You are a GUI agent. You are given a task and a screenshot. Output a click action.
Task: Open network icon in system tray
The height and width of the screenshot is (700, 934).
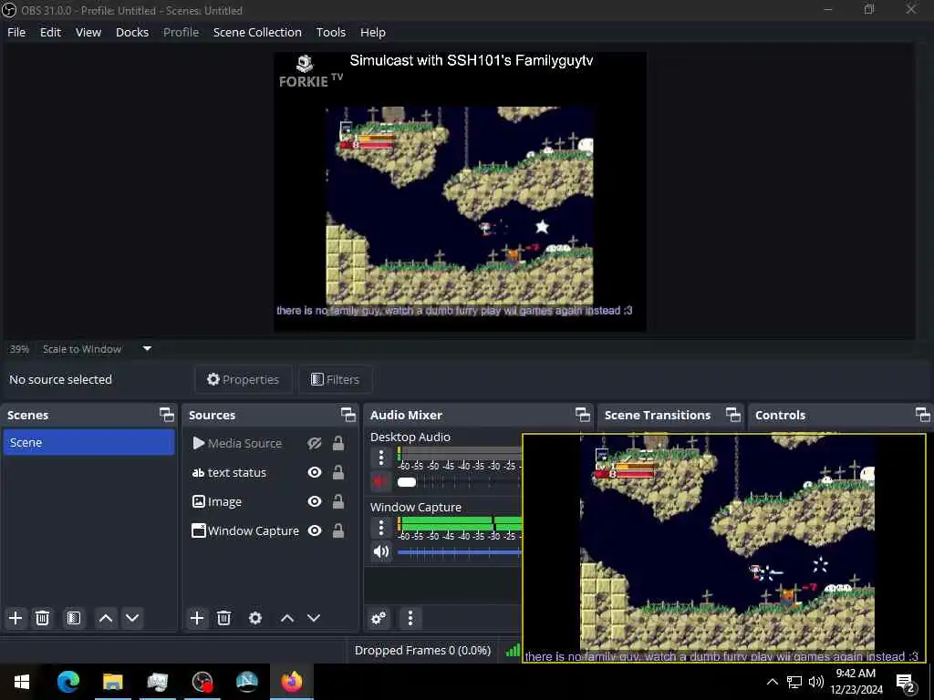pos(794,682)
